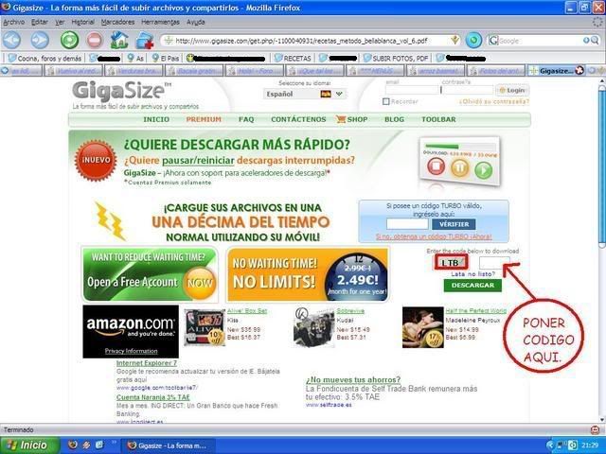This screenshot has height=454, width=606.
Task: Click the orange pause button in download widget
Action: pos(460,168)
